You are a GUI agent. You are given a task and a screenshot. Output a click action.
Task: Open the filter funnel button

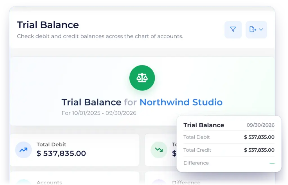tap(233, 30)
